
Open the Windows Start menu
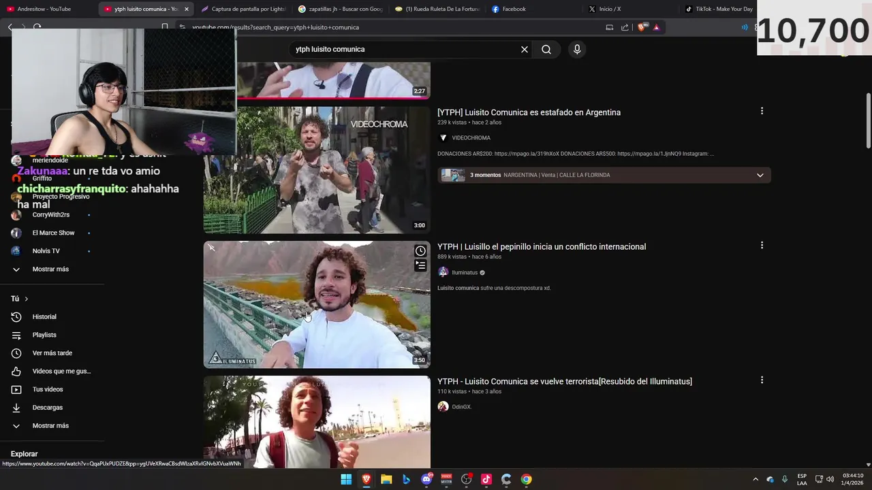click(x=346, y=479)
